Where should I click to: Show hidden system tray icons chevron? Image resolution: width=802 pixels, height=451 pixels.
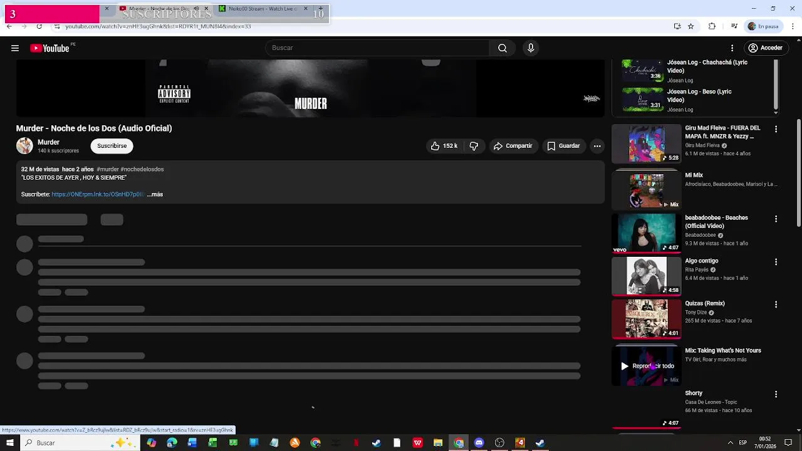(x=730, y=443)
